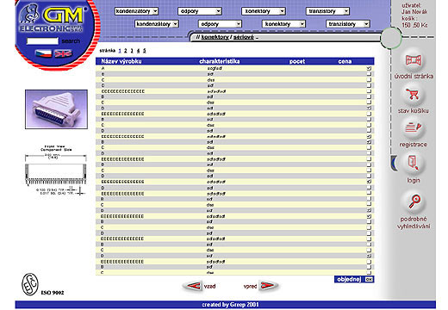Image resolution: width=448 pixels, height=310 pixels.
Task: Open the connector product photo thumbnail
Action: 56,109
